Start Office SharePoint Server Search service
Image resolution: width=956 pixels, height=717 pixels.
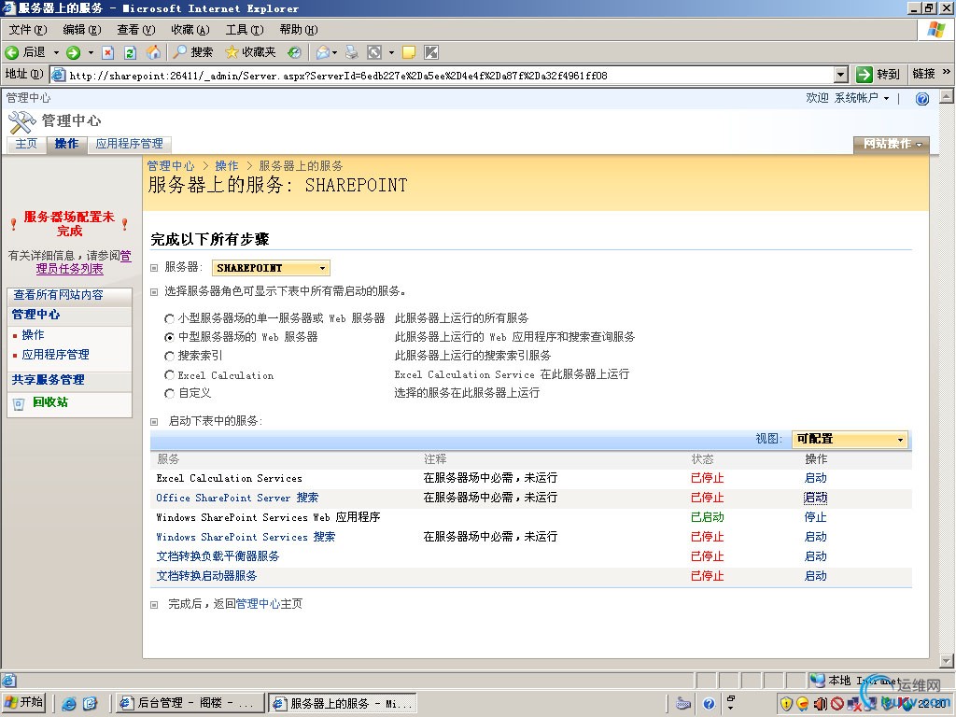815,498
